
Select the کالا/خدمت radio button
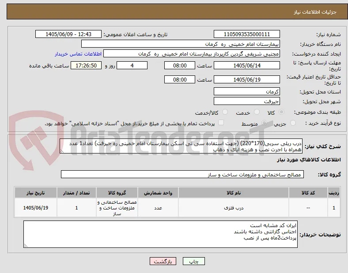pyautogui.click(x=225, y=112)
